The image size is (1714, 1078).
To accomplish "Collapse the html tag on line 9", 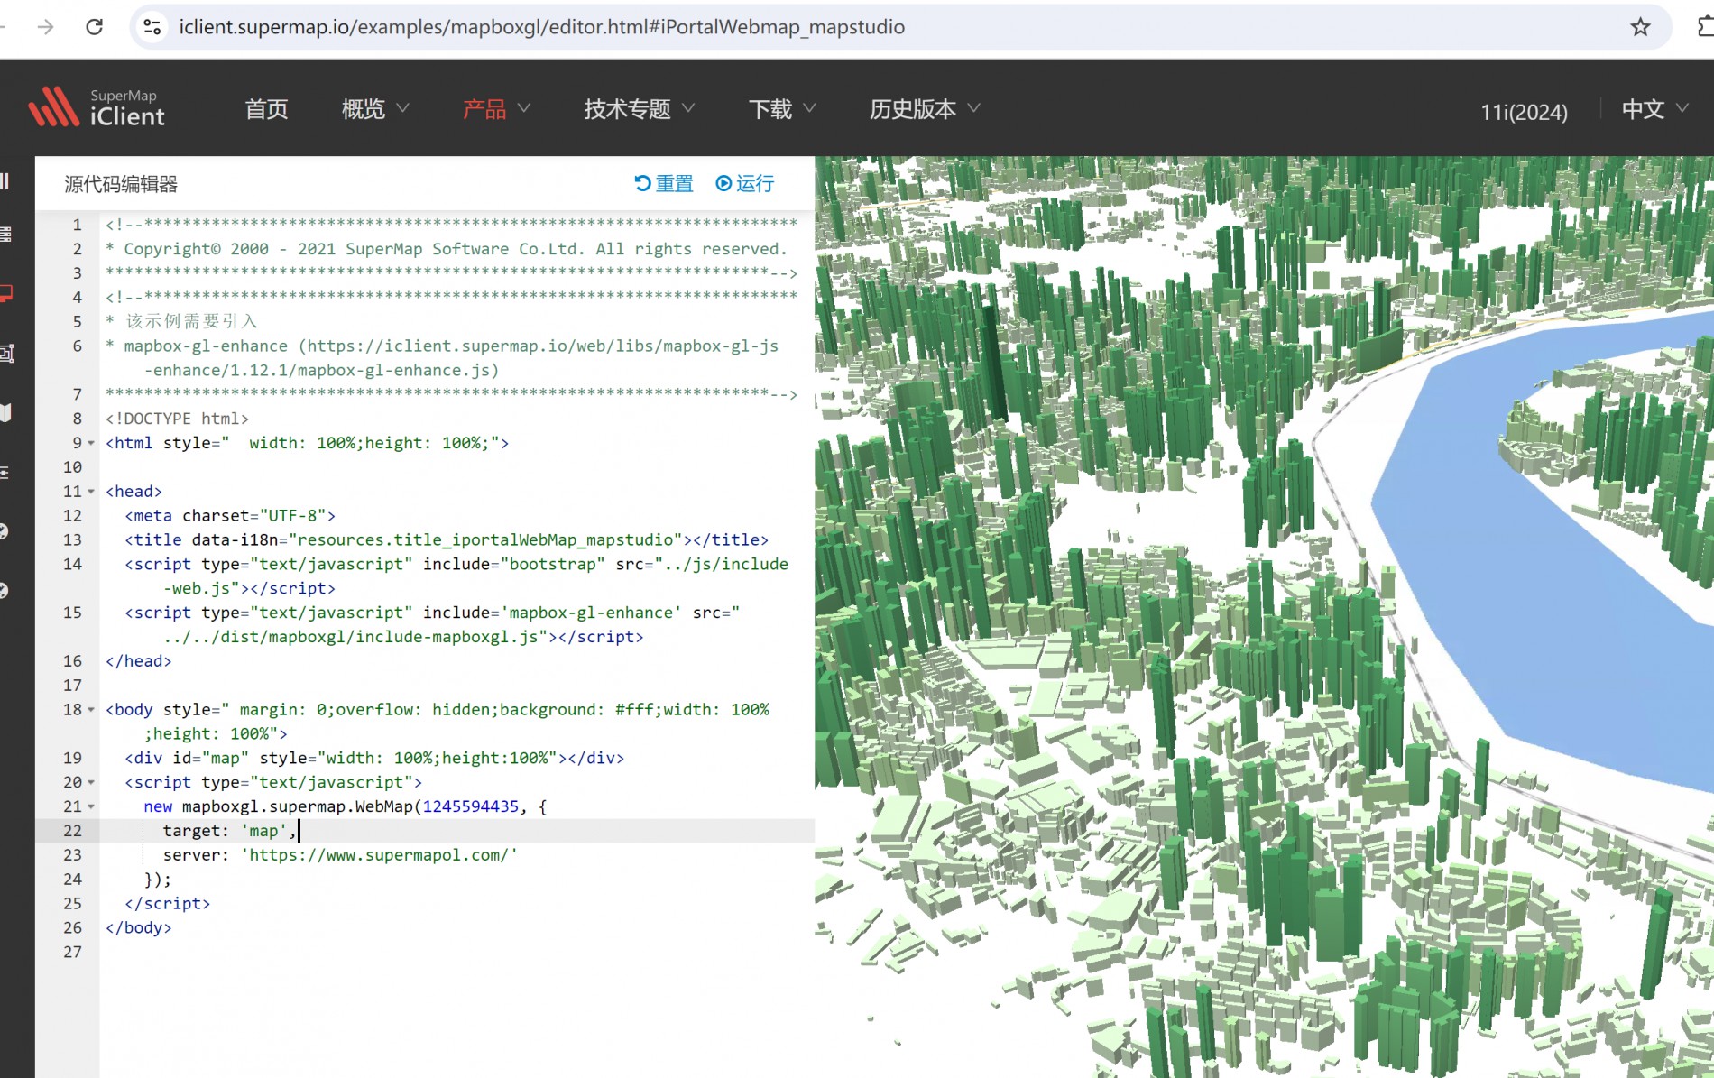I will click(91, 443).
